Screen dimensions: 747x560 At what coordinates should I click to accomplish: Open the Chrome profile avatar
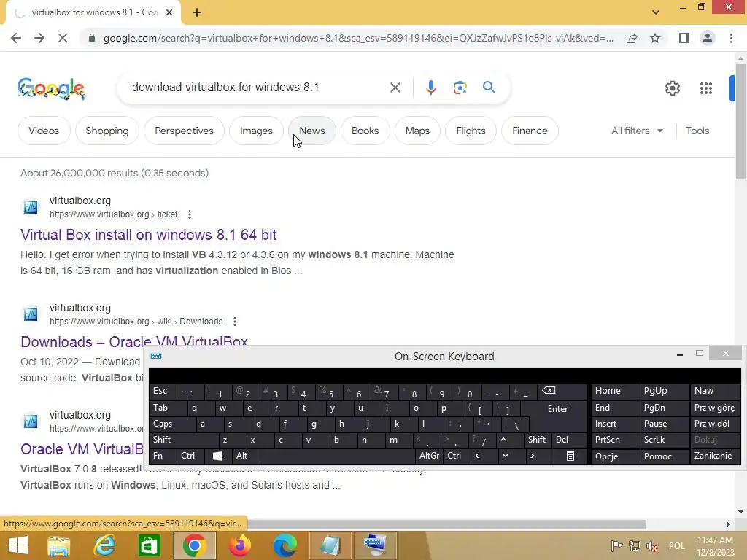click(708, 38)
